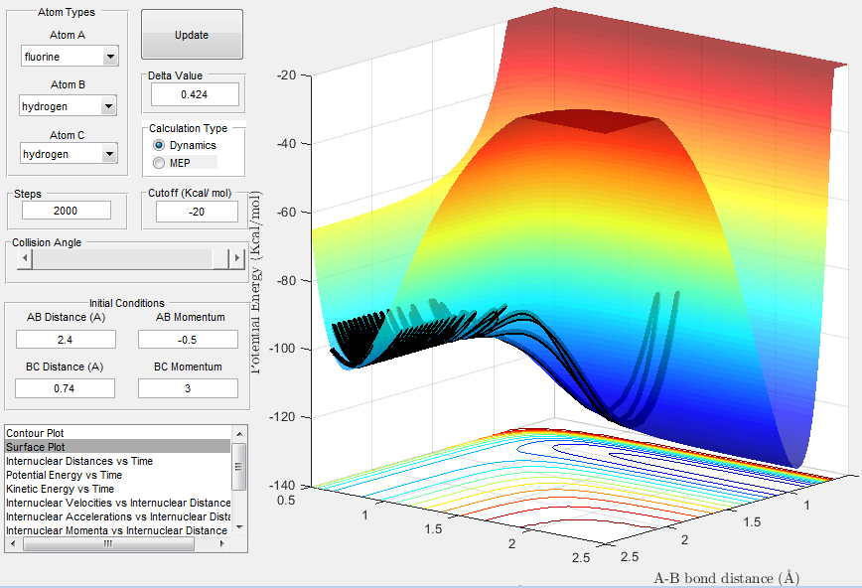
Task: Choose the MEP radio button
Action: (x=159, y=162)
